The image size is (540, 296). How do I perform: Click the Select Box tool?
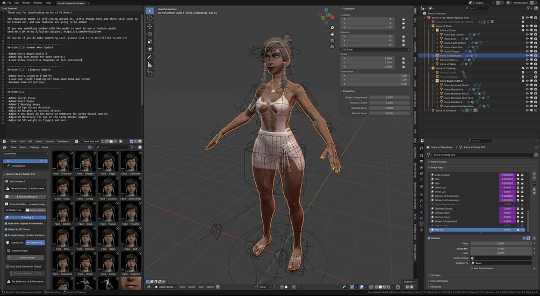click(150, 11)
